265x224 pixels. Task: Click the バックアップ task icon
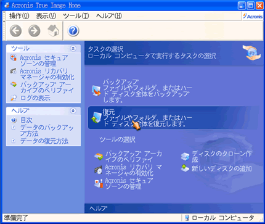(x=96, y=91)
